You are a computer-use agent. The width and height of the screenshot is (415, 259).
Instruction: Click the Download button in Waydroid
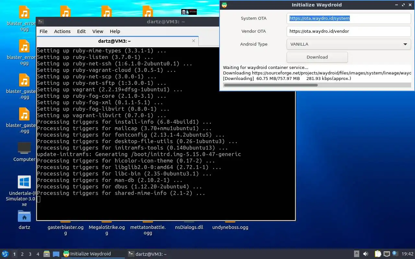pyautogui.click(x=317, y=57)
